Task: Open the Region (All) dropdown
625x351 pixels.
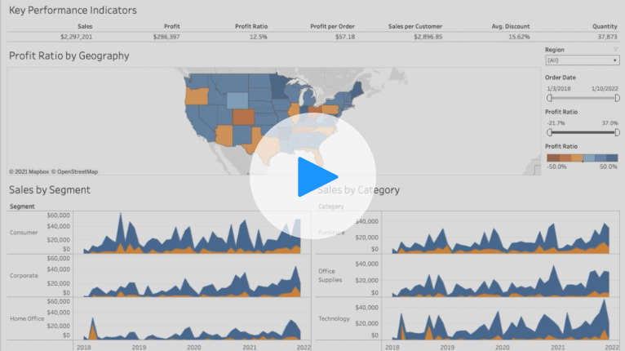Action: click(582, 60)
